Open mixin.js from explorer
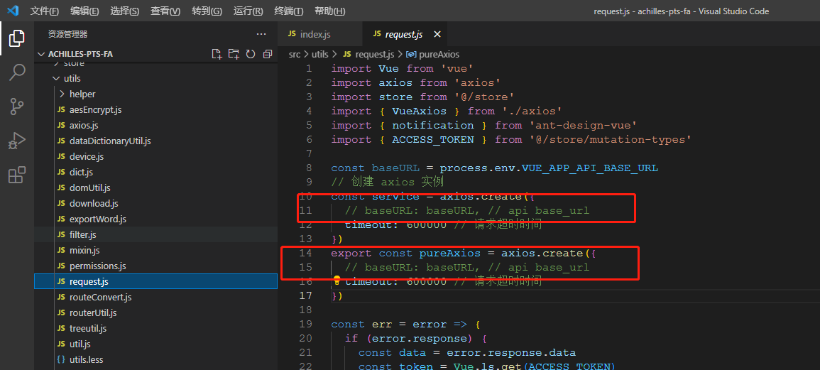 [x=156, y=251]
